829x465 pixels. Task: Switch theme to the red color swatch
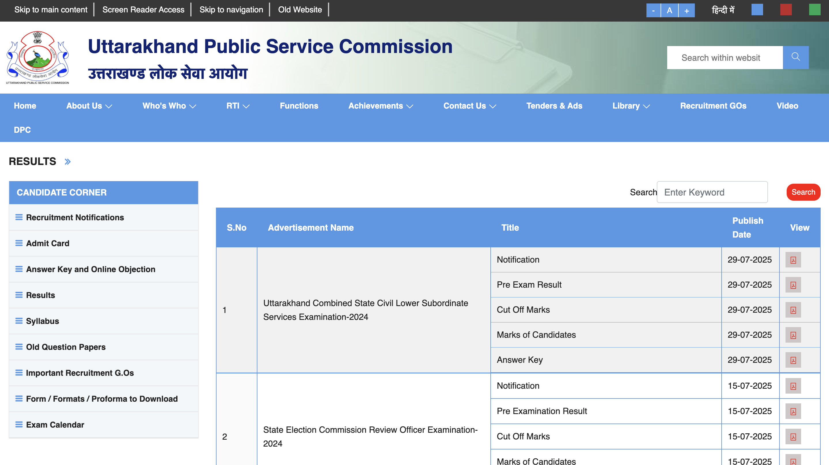pyautogui.click(x=786, y=10)
